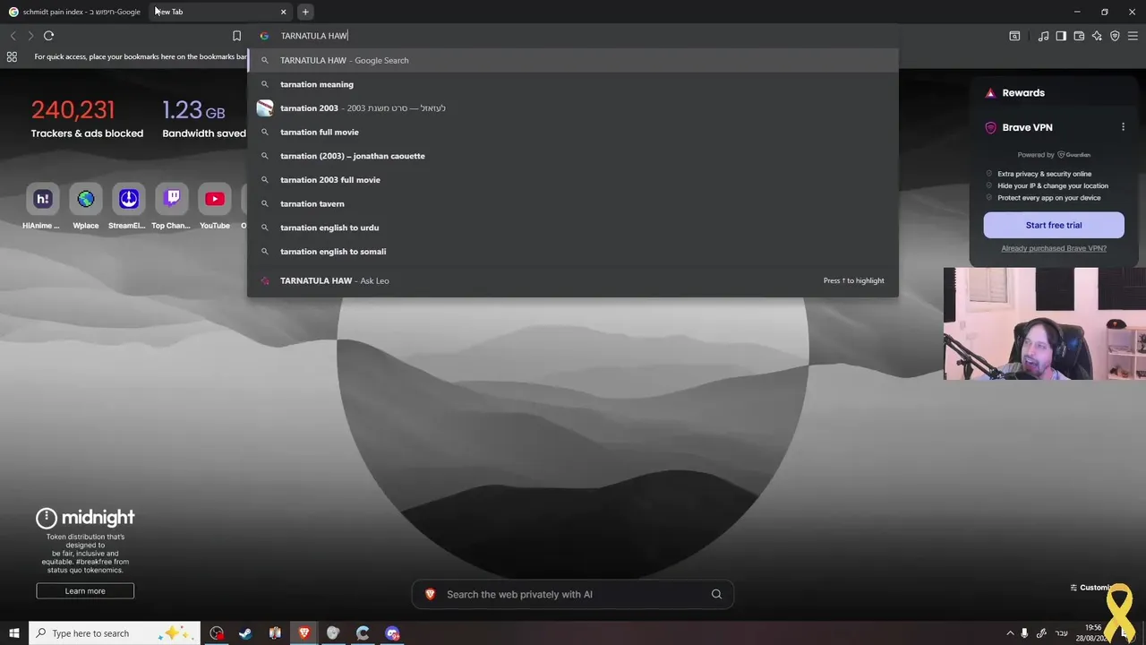Viewport: 1146px width, 645px height.
Task: Select 'tarnation english to somali' suggestion
Action: pos(573,251)
